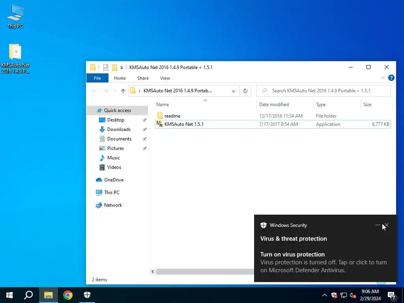The width and height of the screenshot is (404, 303).
Task: Click date 12/17/2016 11:34 AM
Action: tap(281, 116)
